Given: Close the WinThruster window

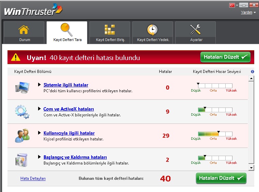Looking at the screenshot, I should [x=254, y=5].
